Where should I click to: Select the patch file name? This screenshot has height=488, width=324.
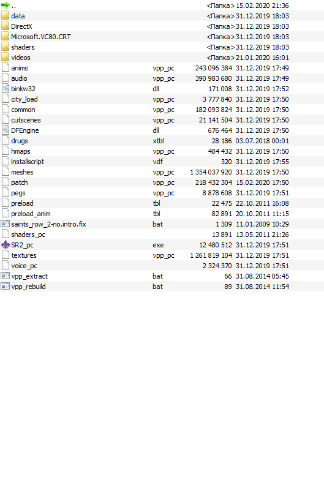[20, 182]
